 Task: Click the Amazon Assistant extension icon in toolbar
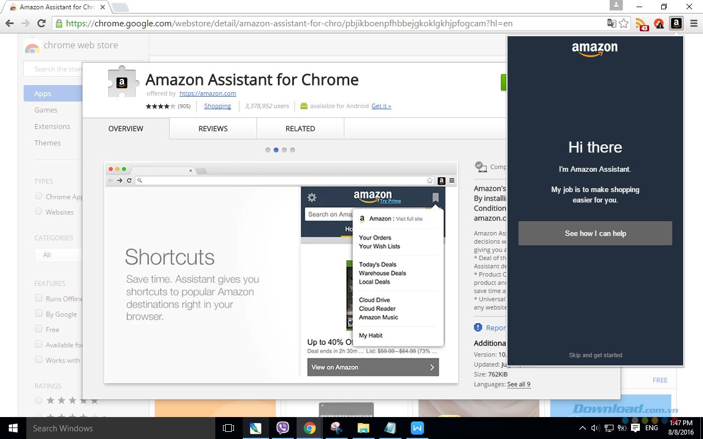pyautogui.click(x=676, y=23)
